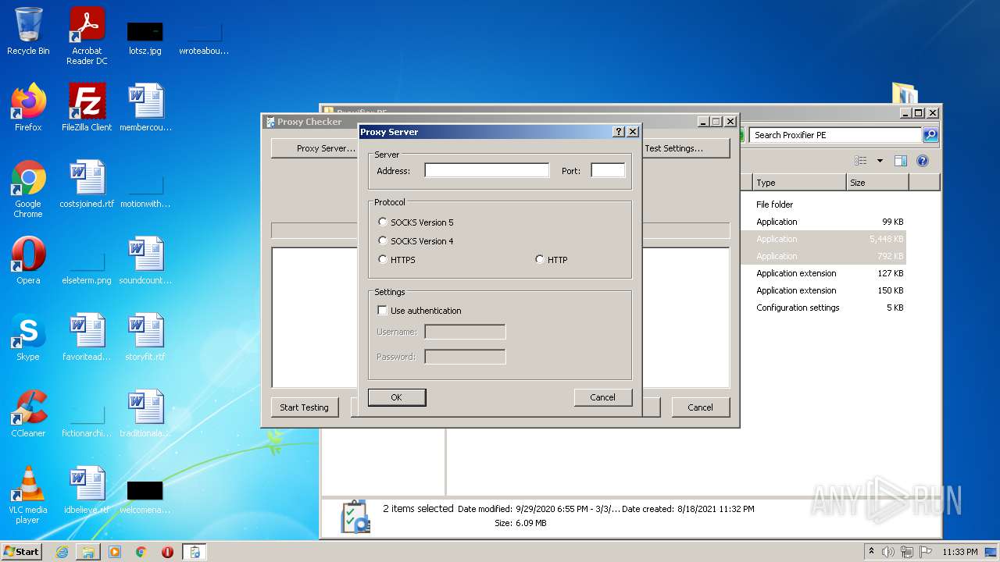The height and width of the screenshot is (562, 1000).
Task: Confirm the Proxy Server dialog with OK
Action: click(397, 397)
